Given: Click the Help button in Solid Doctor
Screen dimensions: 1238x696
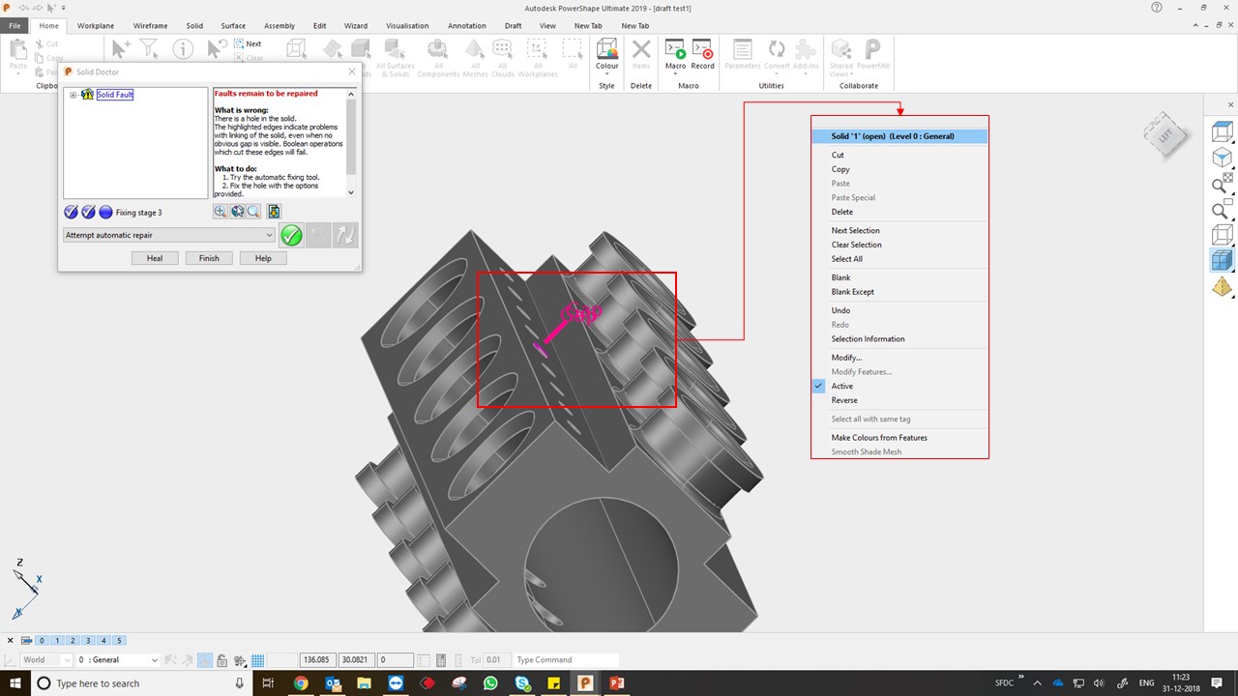Looking at the screenshot, I should (x=263, y=258).
